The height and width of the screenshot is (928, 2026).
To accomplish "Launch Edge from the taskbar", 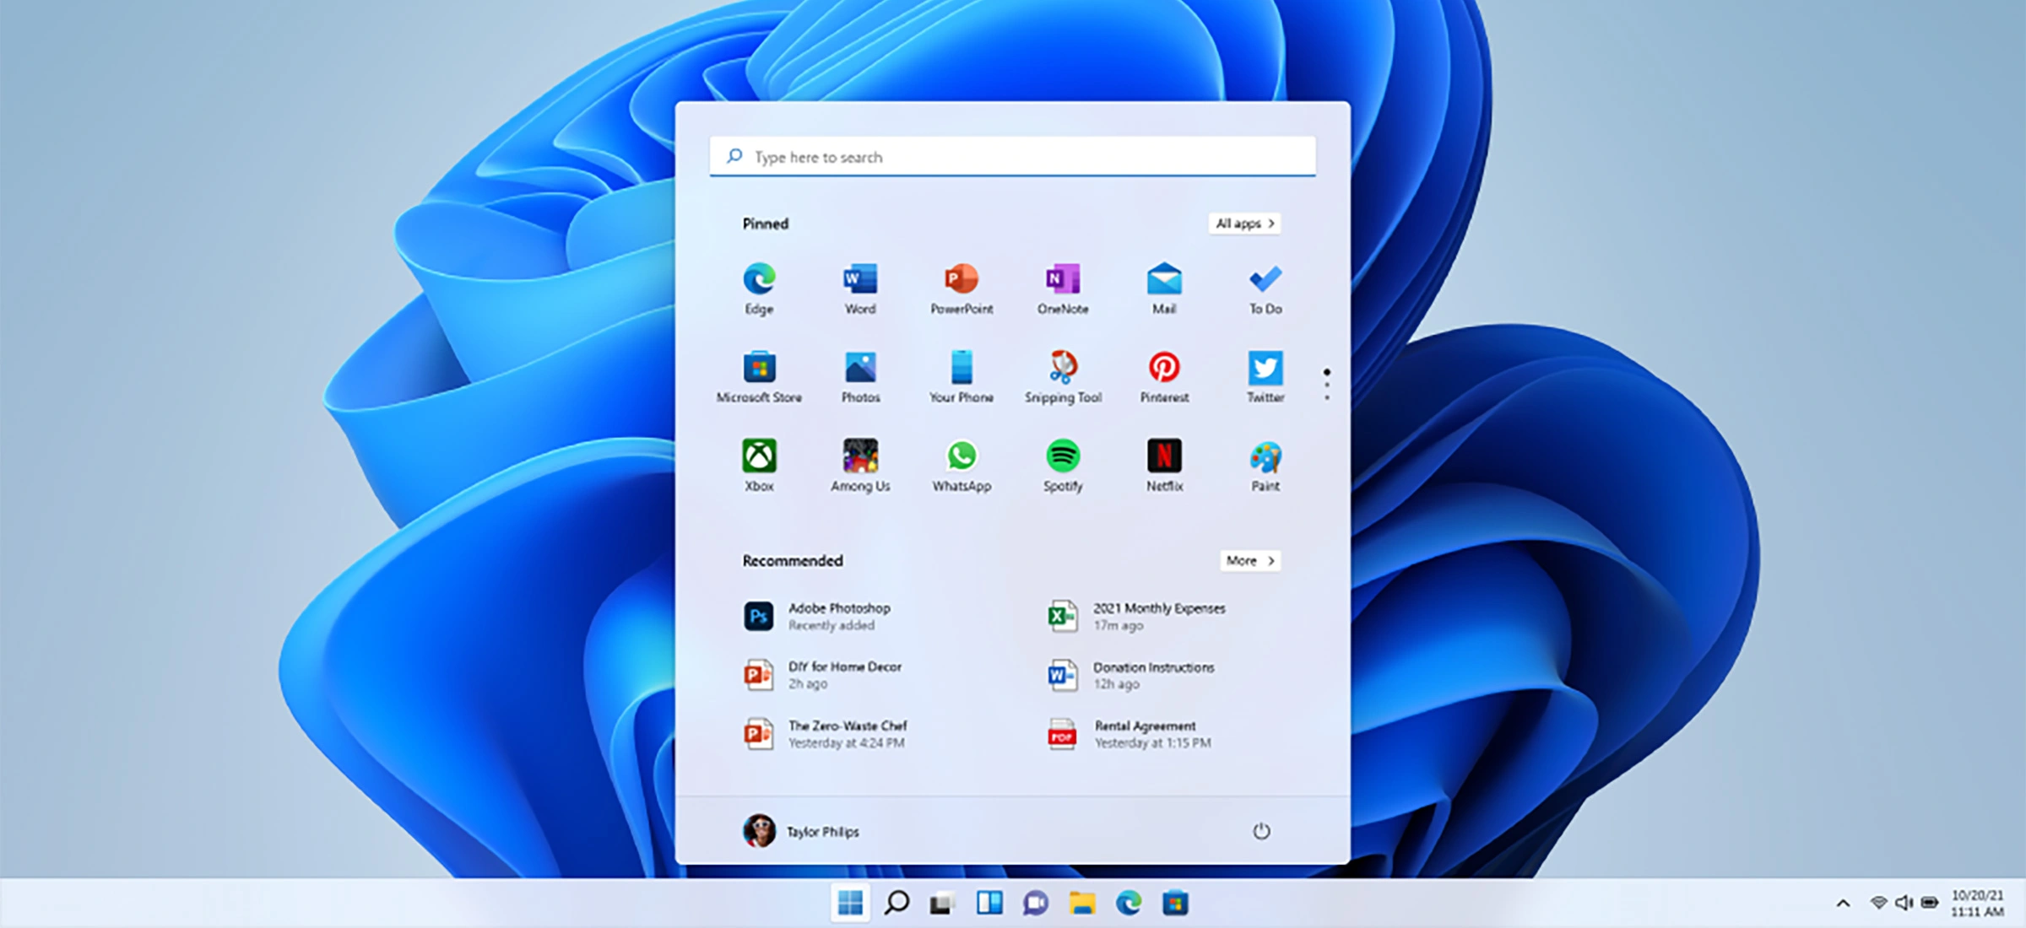I will [x=1129, y=903].
